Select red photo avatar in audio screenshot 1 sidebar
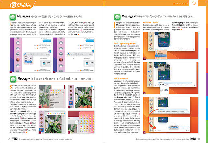The width and height of the screenshot is (208, 143). 18,60
